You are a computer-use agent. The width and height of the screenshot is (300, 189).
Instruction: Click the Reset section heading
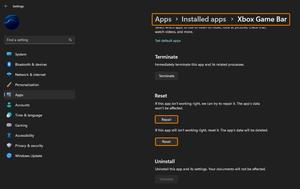(x=161, y=96)
